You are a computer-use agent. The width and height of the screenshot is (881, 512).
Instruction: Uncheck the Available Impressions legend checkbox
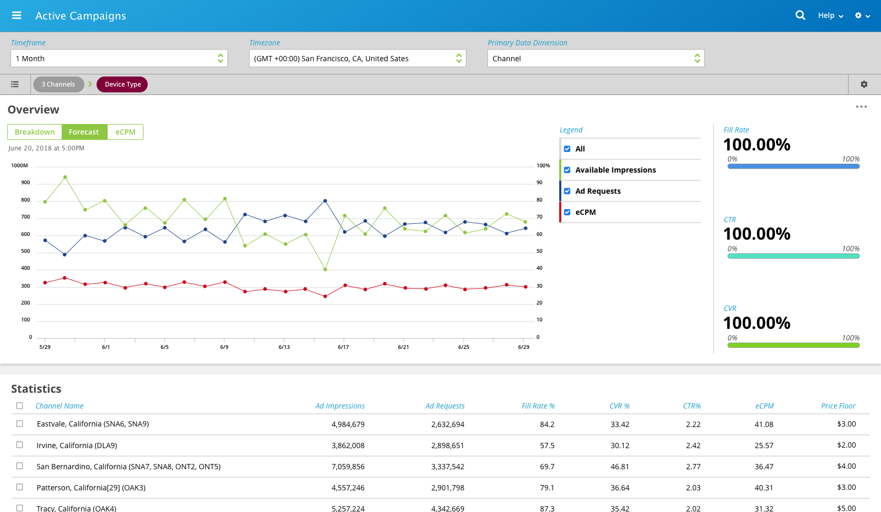tap(567, 170)
